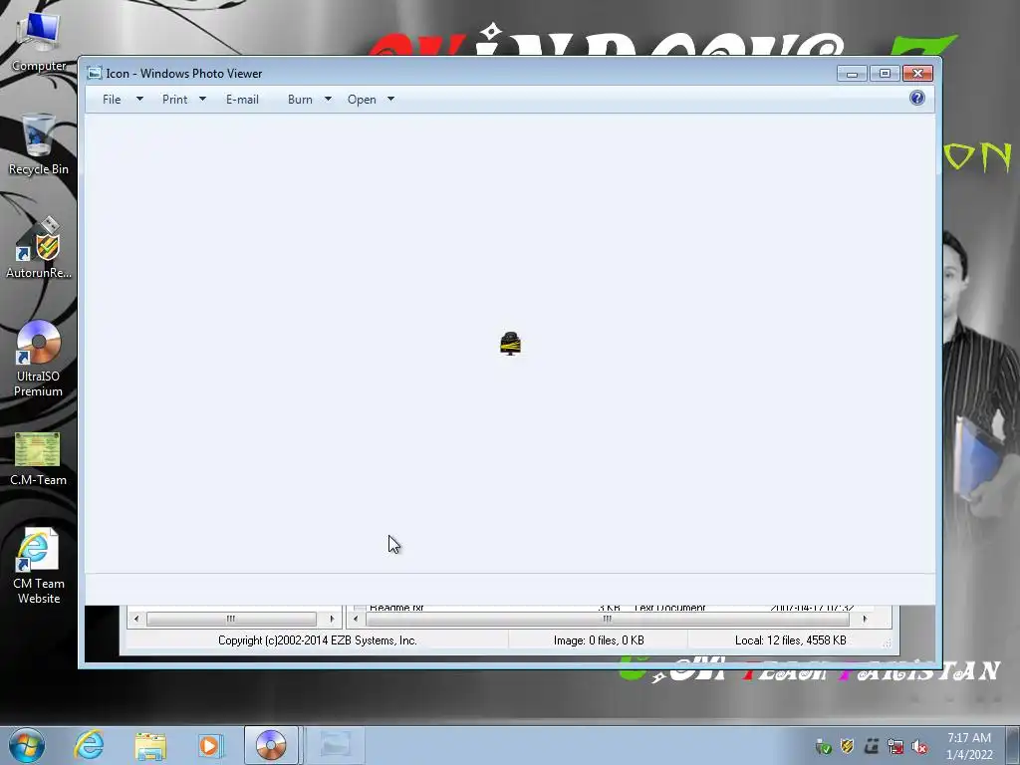Click UltraISO left pane scroll-left arrow
This screenshot has width=1020, height=765.
135,619
